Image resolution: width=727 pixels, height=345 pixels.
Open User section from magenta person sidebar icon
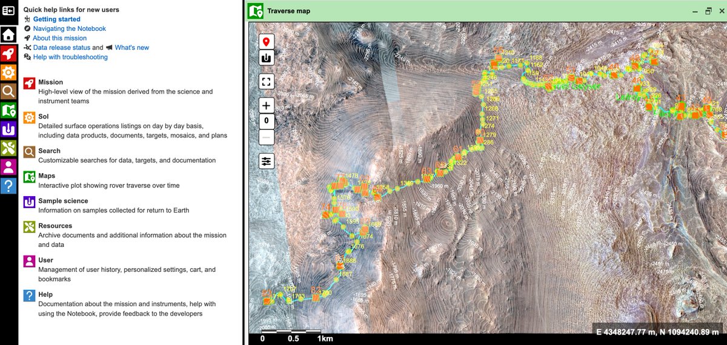pos(8,166)
